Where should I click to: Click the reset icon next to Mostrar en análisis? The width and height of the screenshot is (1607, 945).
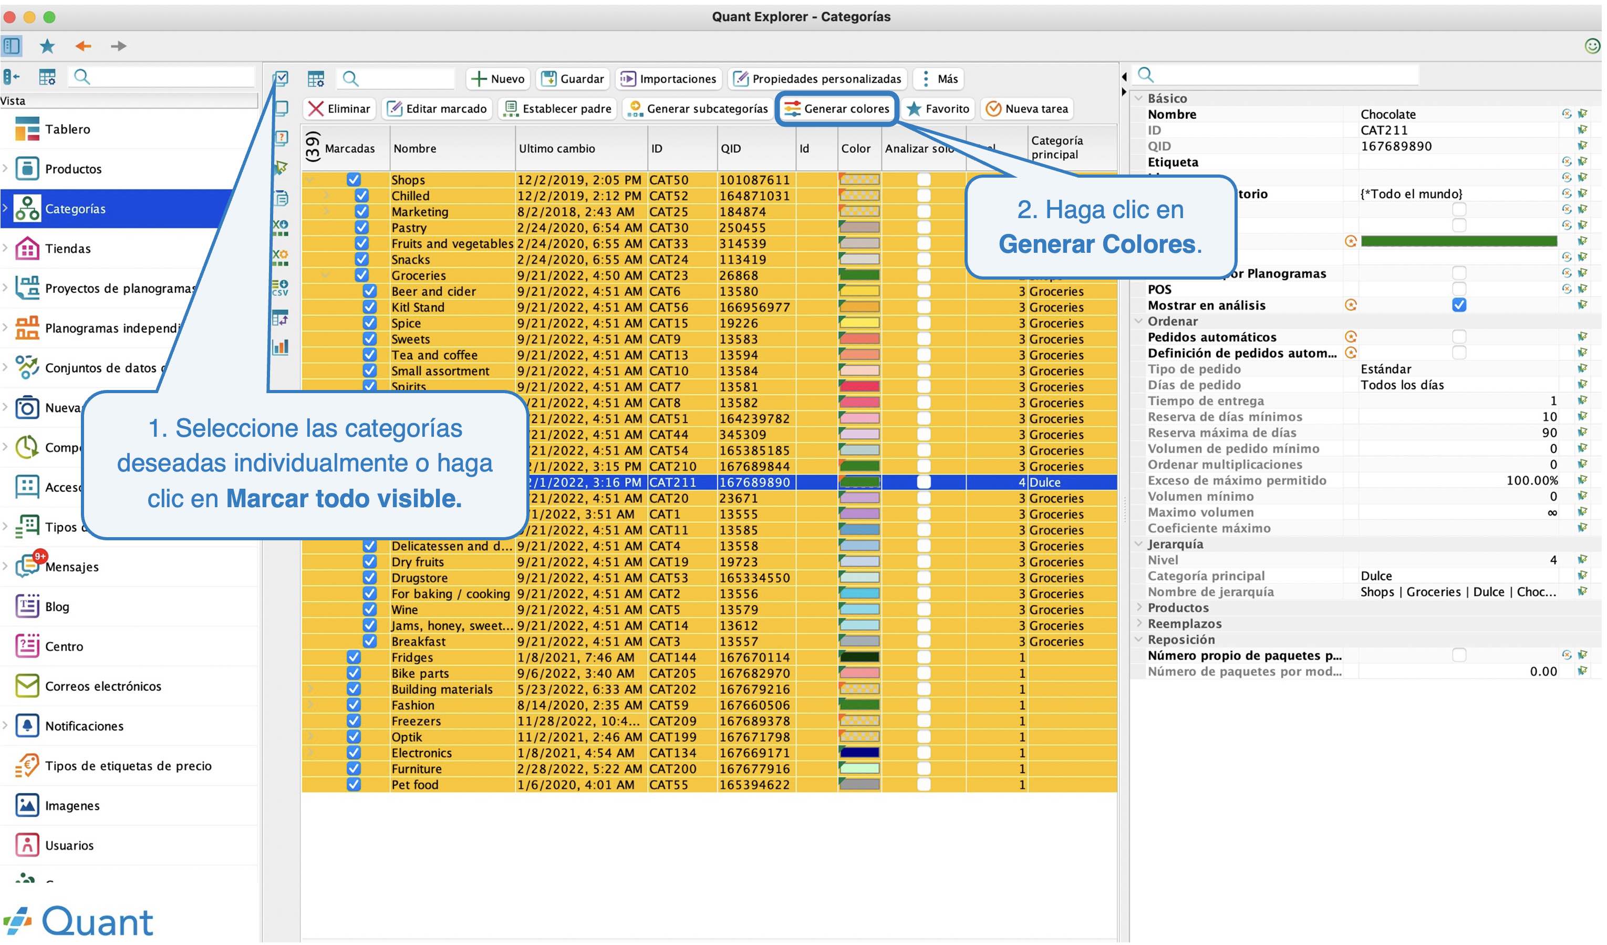tap(1351, 305)
